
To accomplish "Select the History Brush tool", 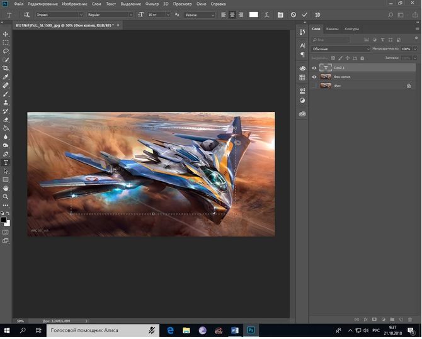I will click(x=6, y=111).
